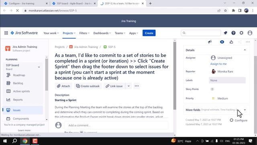Click the Projects breadcrumb link
257x145 pixels.
pyautogui.click(x=59, y=47)
